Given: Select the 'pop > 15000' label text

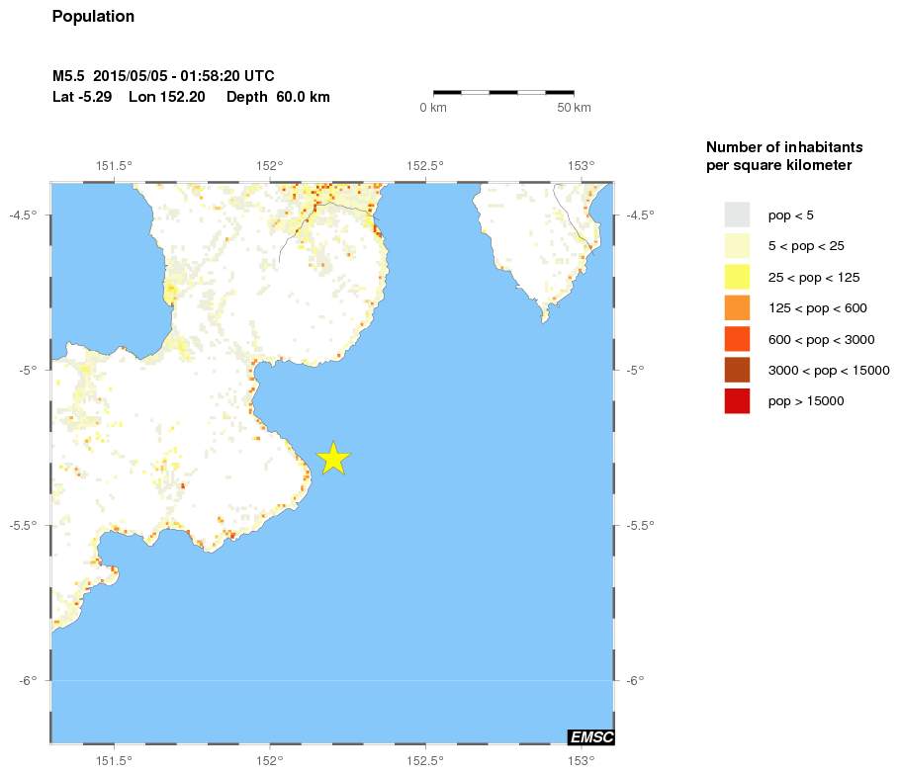Looking at the screenshot, I should click(x=806, y=401).
